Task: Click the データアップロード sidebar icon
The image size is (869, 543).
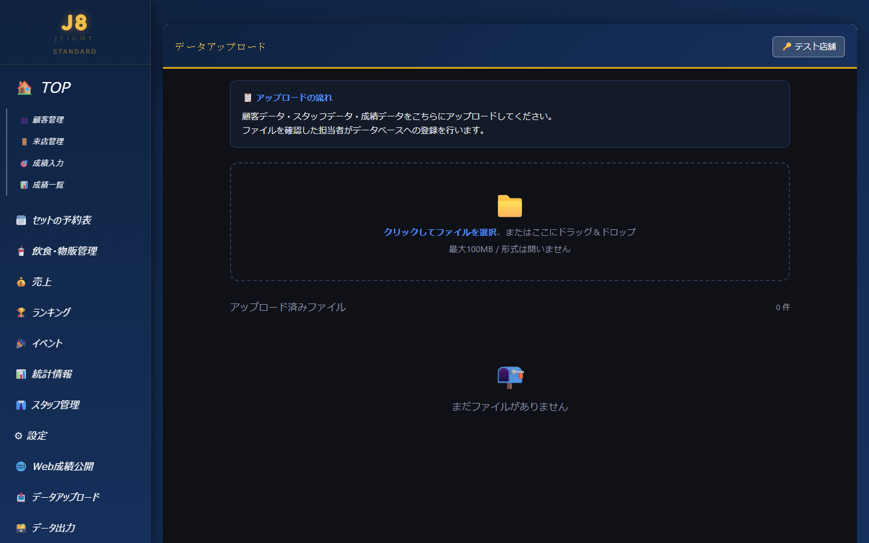Action: click(21, 497)
